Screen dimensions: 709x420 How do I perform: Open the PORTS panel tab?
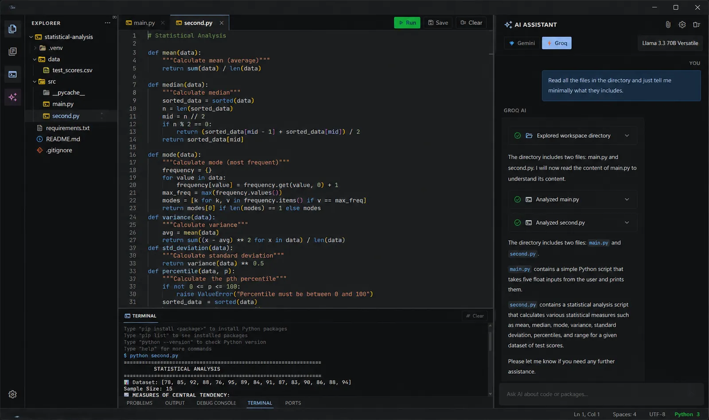coord(293,403)
